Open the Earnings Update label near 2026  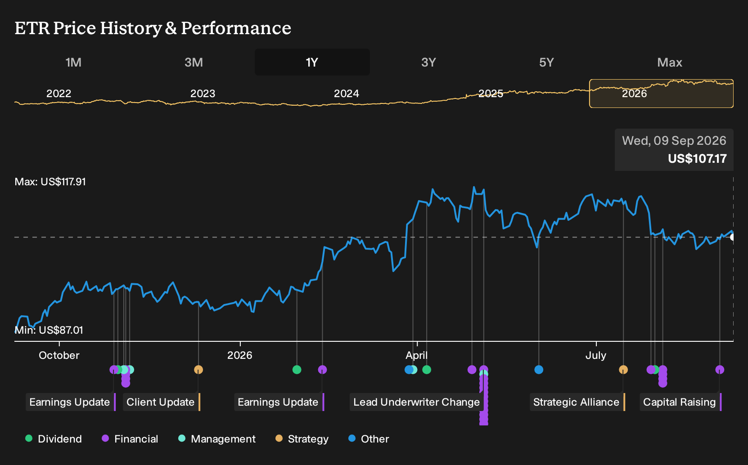point(278,402)
